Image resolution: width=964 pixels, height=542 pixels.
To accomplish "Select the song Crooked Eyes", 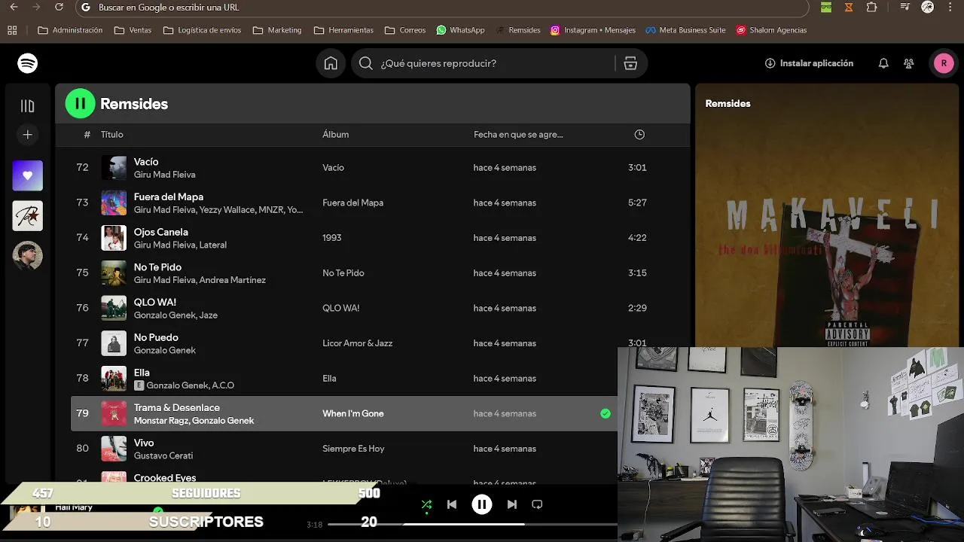I will (x=165, y=477).
